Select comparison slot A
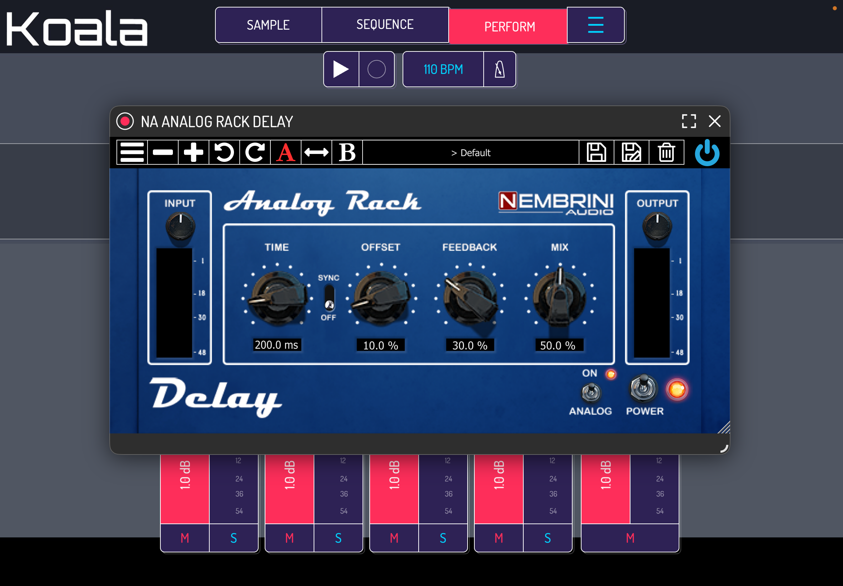The image size is (843, 586). [285, 152]
